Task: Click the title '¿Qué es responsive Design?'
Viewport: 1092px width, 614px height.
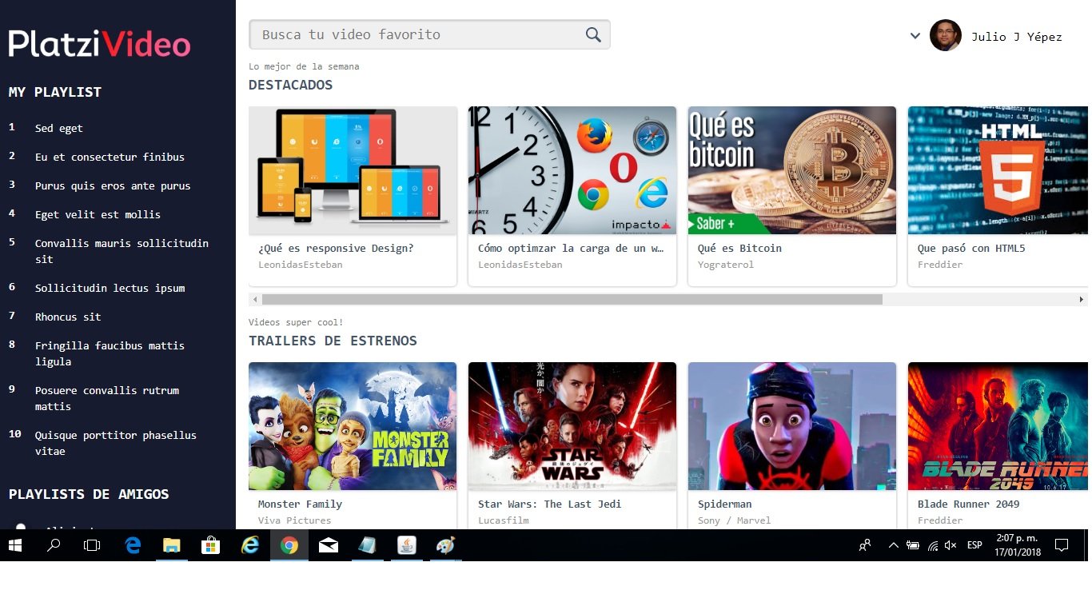Action: 336,249
